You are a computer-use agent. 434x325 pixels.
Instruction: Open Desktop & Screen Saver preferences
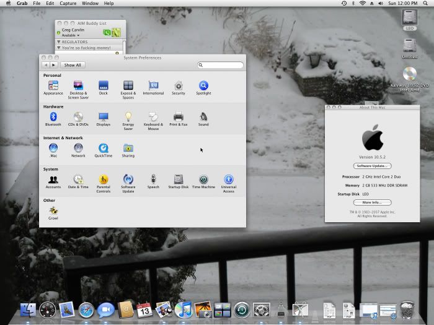(x=78, y=90)
